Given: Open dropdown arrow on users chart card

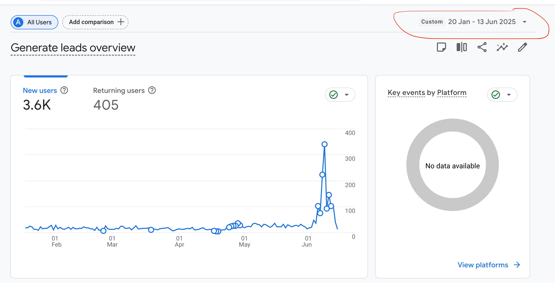Looking at the screenshot, I should [x=347, y=95].
